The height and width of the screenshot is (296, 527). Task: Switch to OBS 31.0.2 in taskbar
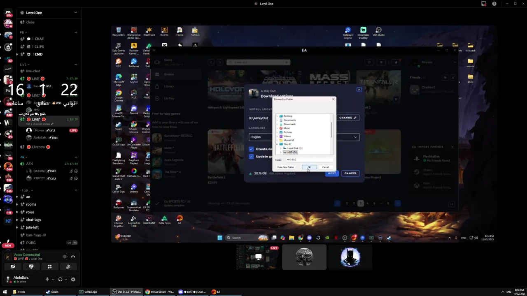[x=127, y=292]
